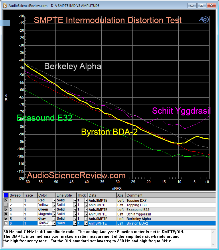219x250 pixels.
Task: Click the blue color square in legend header
Action: (x=6, y=195)
